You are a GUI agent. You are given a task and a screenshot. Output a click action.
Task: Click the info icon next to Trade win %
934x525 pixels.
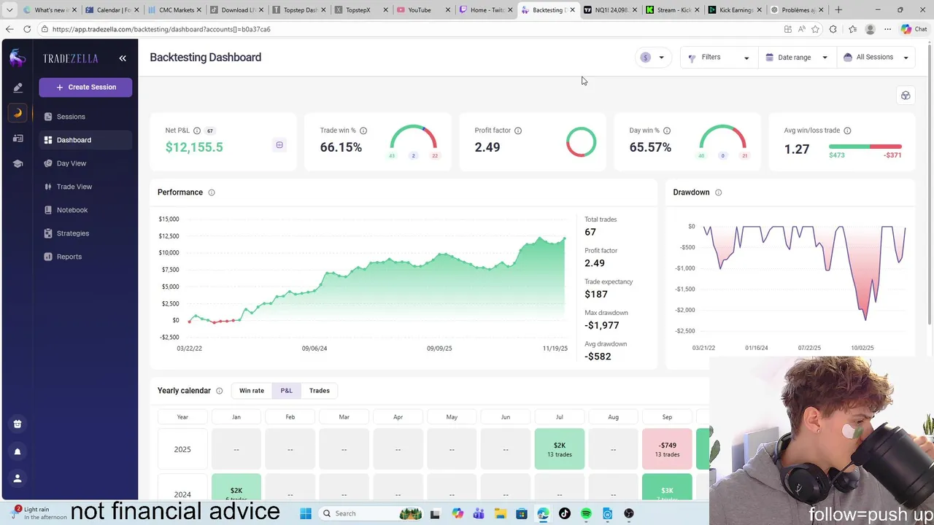363,131
